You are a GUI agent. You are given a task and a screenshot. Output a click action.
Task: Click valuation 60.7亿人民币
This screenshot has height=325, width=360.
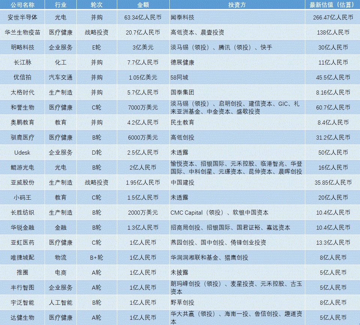tap(333, 107)
